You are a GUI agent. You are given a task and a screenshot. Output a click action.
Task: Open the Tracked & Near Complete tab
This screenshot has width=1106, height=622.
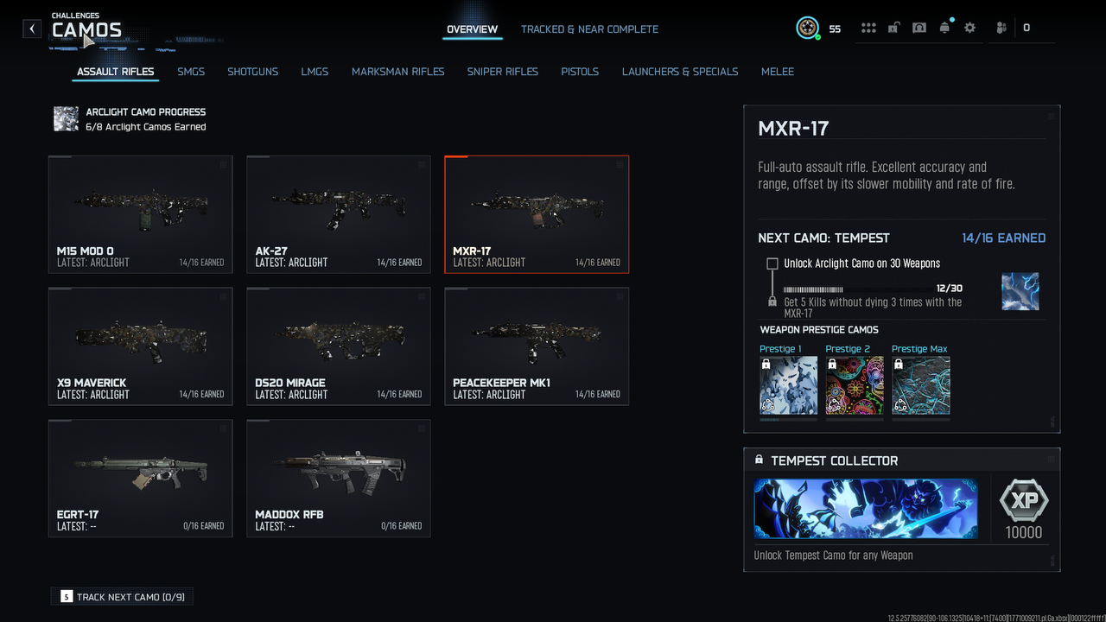pyautogui.click(x=589, y=29)
